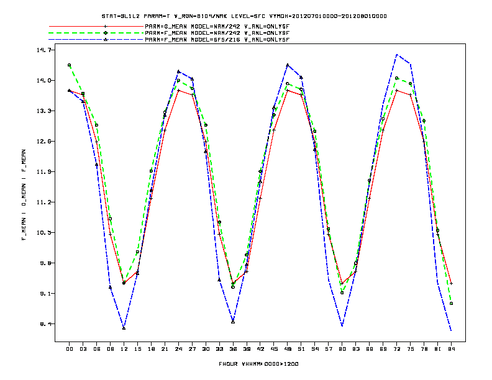Click x-axis forecast hour label 27
492x380 pixels.
click(192, 349)
